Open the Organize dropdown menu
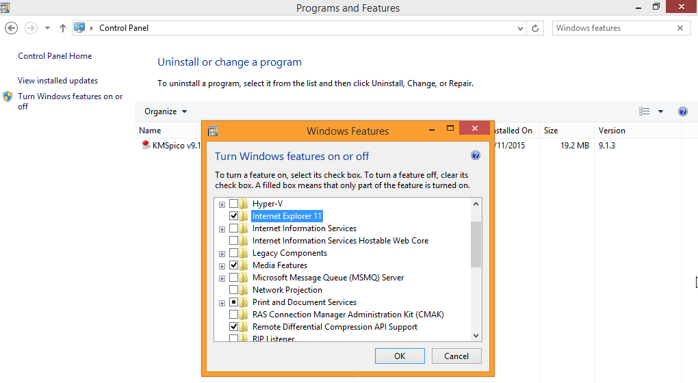 [165, 111]
